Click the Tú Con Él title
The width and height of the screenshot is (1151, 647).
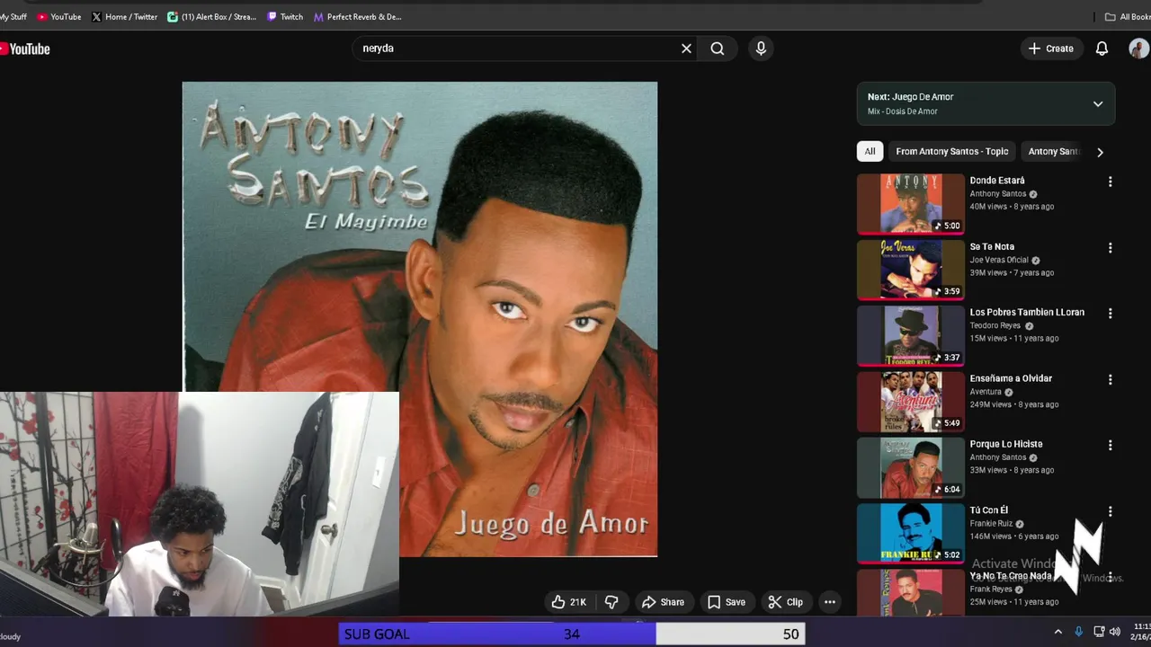(989, 510)
